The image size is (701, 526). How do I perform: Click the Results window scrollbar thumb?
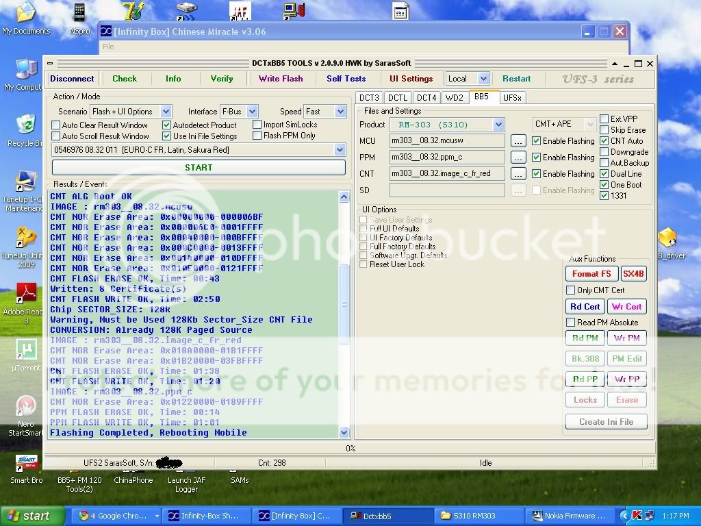[344, 304]
